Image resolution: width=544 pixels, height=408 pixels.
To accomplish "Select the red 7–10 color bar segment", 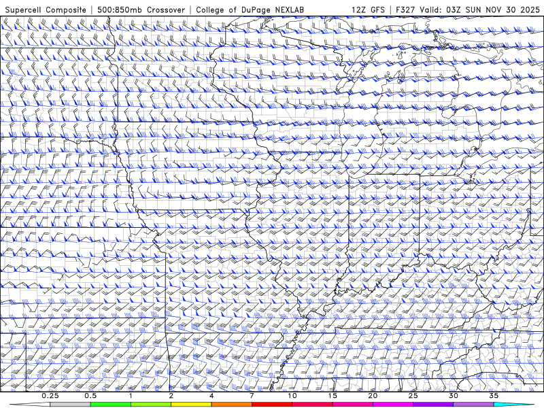I will [272, 405].
